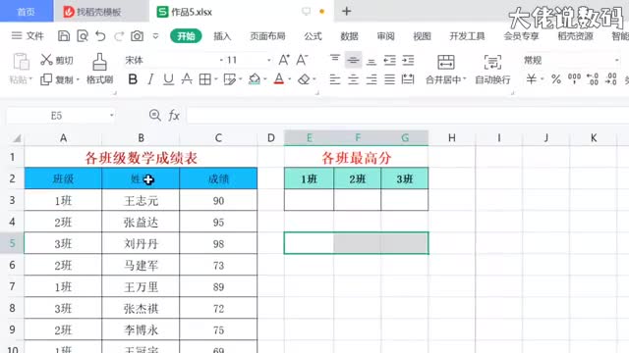
Task: Open number format 常规 dropdown
Action: 616,60
